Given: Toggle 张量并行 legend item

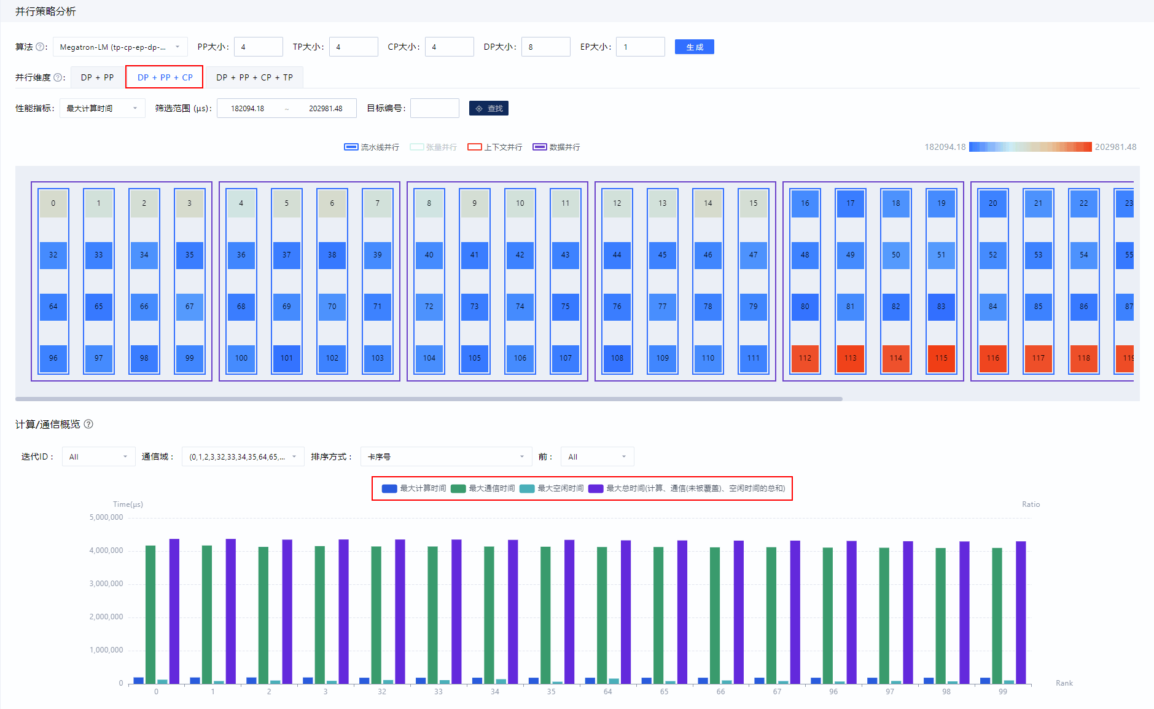Looking at the screenshot, I should (434, 147).
